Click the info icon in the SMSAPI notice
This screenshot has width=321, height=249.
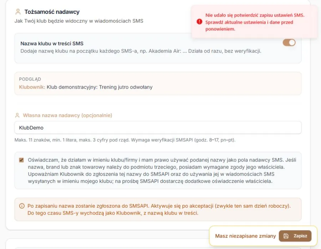tap(22, 206)
